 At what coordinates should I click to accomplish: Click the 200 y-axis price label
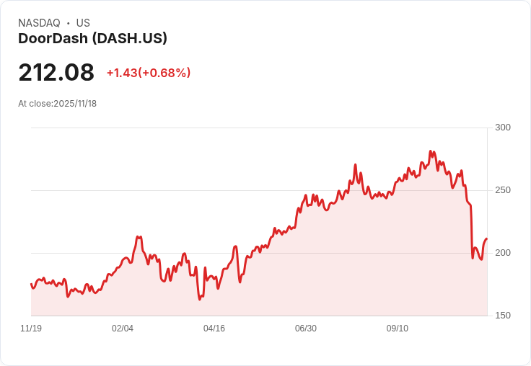tap(503, 253)
